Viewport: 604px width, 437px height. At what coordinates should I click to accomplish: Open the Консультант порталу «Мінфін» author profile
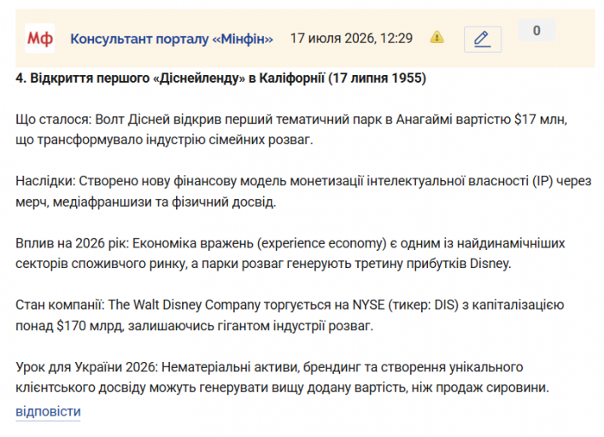[172, 39]
